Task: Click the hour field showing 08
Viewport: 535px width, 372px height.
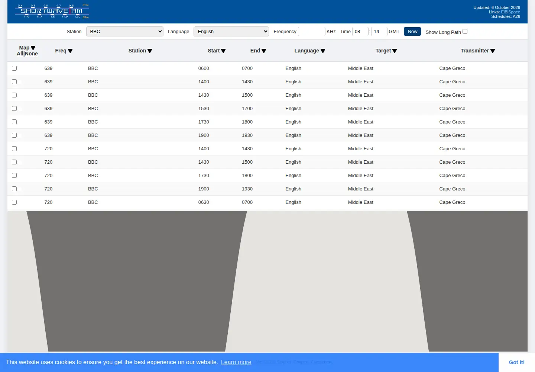Action: click(x=360, y=32)
